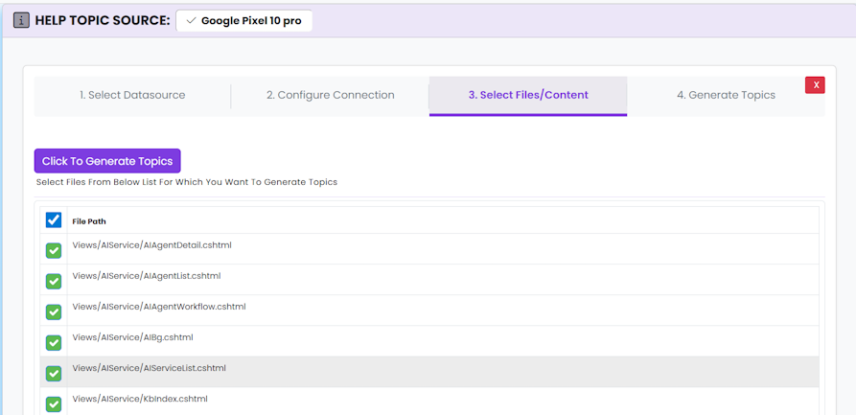Uncheck AIServiceList.cshtml checkbox
Screen dimensions: 856x415
pyautogui.click(x=54, y=374)
